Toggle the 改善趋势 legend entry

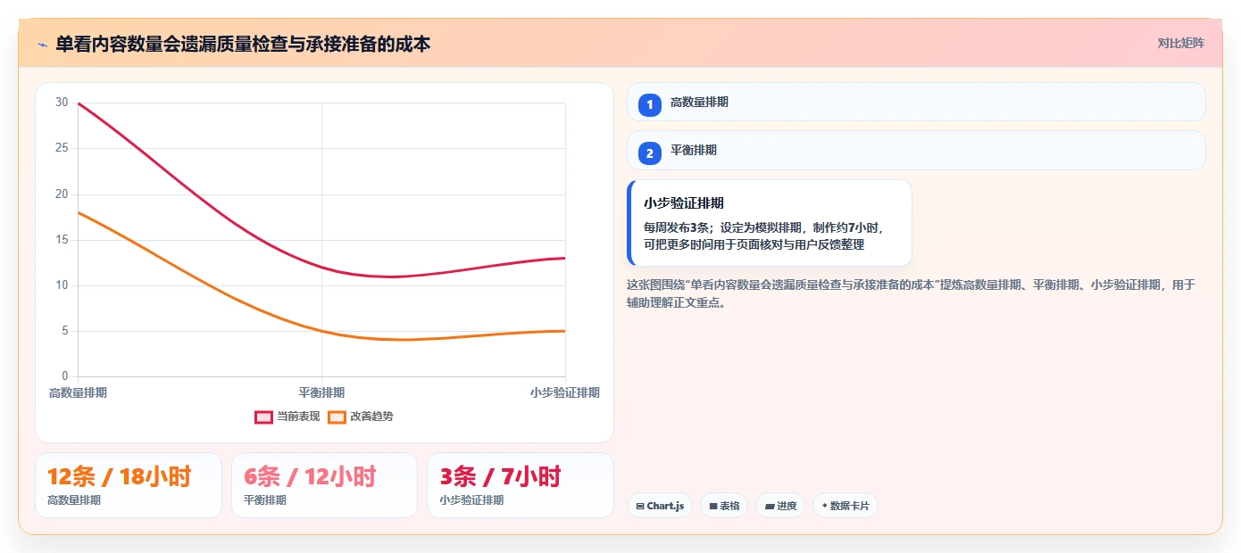click(361, 417)
